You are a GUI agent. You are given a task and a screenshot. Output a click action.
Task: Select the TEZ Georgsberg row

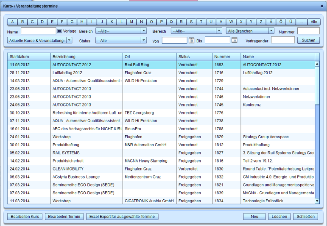[161, 113]
